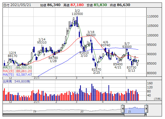Screen dimensions: 165x119
Task: Click the MA(75) 92,587.47 legend entry
Action: 17,74
